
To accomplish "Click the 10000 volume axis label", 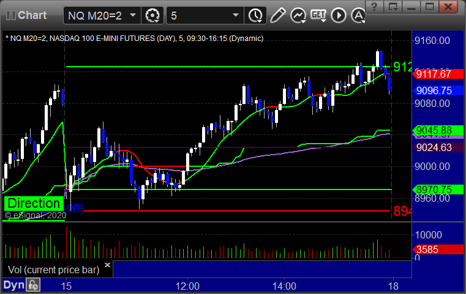I will [428, 235].
